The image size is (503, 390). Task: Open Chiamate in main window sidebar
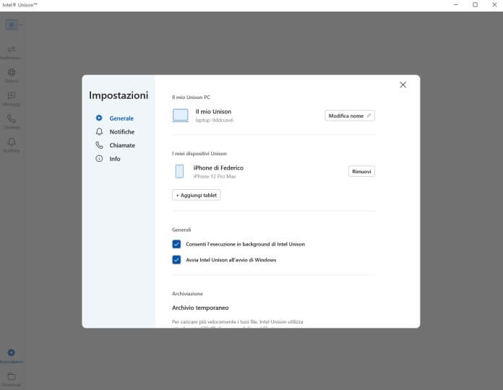click(x=12, y=122)
